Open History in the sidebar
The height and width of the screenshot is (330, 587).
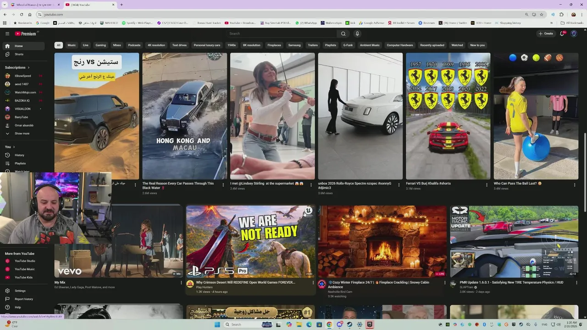pos(24,155)
